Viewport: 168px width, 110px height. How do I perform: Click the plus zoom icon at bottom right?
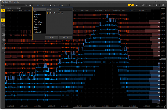tap(165, 107)
